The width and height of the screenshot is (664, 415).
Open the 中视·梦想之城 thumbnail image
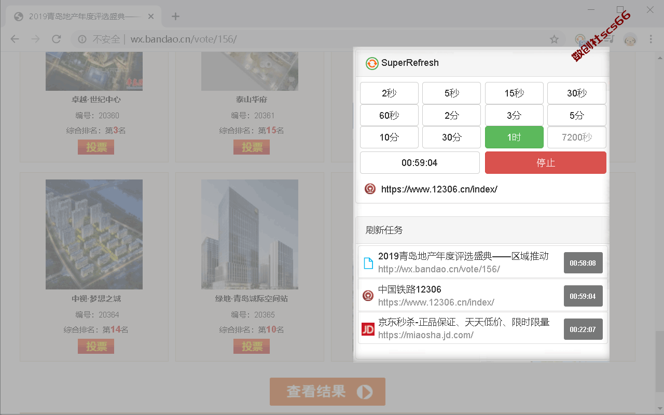tap(94, 234)
